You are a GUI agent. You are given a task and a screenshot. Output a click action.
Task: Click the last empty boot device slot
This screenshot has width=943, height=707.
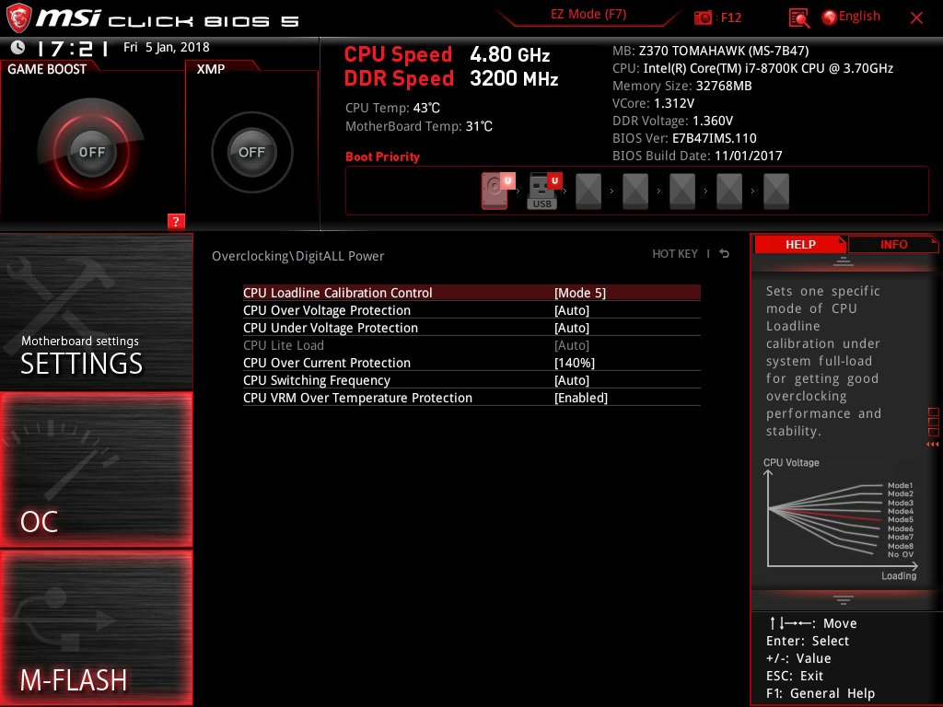click(775, 191)
